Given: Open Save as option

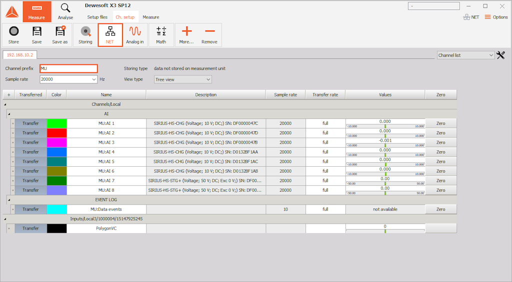Looking at the screenshot, I should pyautogui.click(x=60, y=35).
